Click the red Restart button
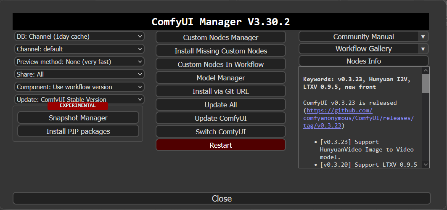447x210 pixels. [x=221, y=145]
